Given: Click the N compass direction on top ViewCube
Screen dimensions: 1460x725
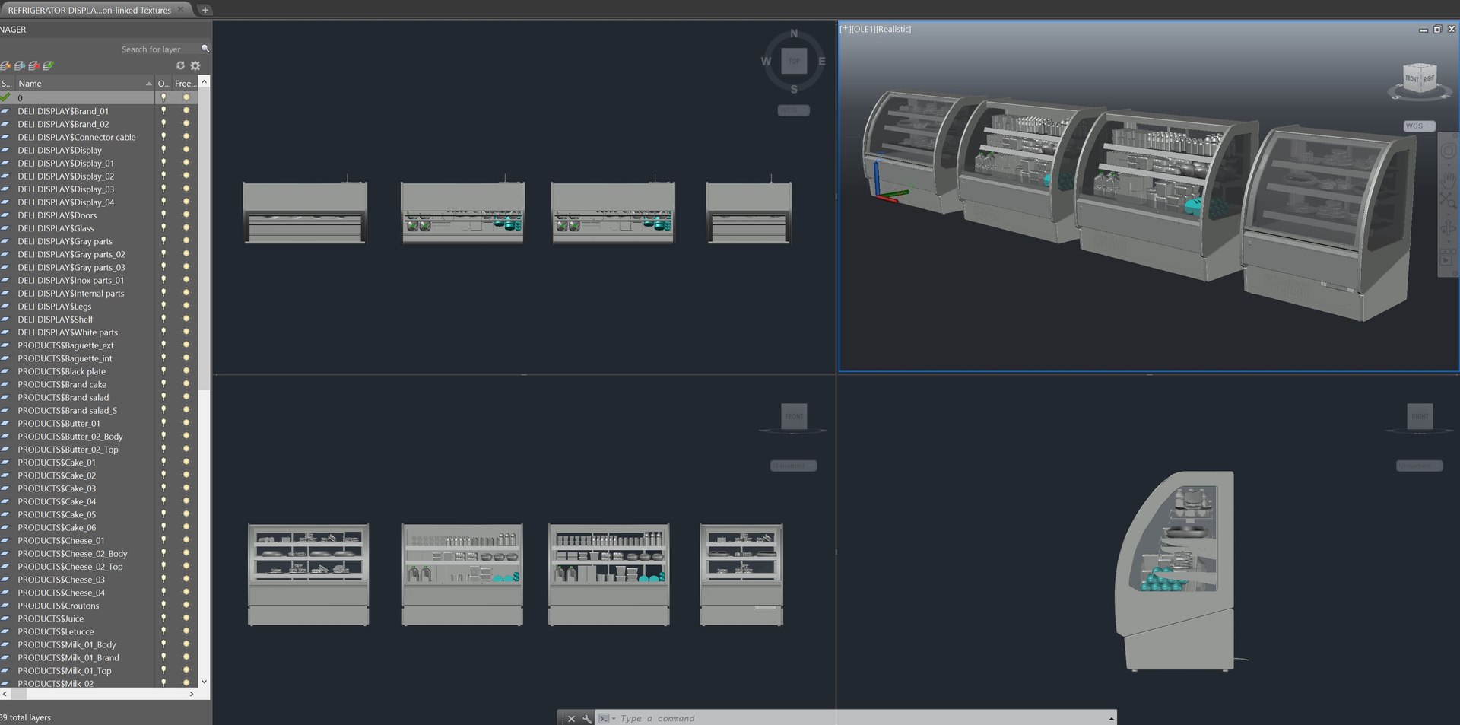Looking at the screenshot, I should click(x=794, y=33).
